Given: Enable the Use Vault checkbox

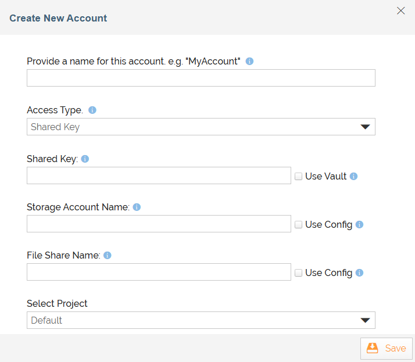Looking at the screenshot, I should tap(299, 176).
